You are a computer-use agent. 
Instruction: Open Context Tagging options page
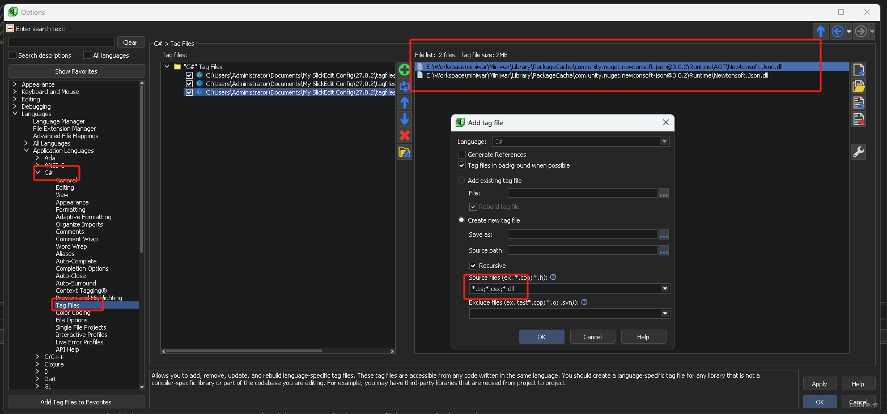pos(81,291)
